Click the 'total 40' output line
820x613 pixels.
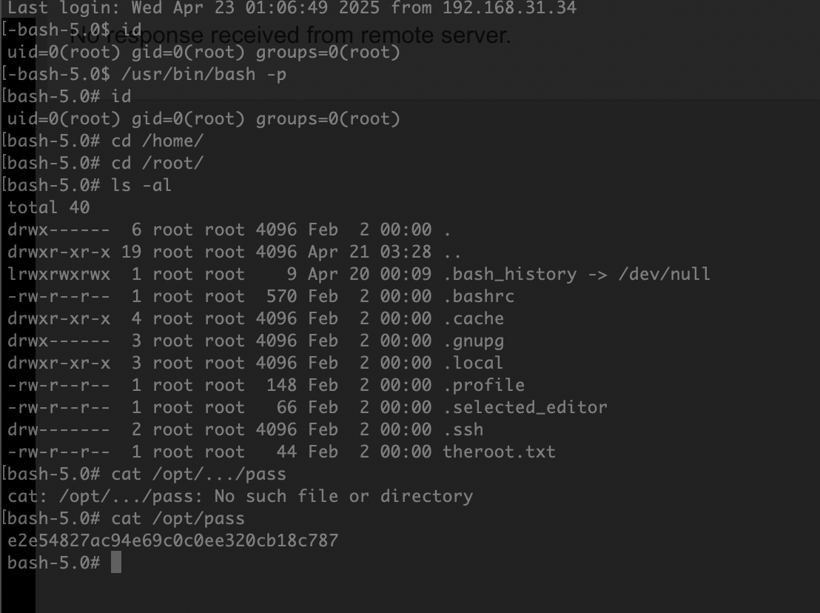click(x=49, y=207)
